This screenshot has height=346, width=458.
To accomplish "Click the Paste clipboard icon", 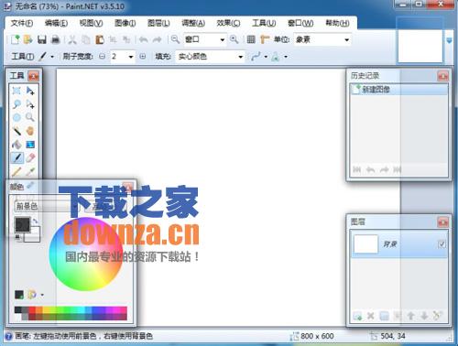I will pyautogui.click(x=100, y=39).
